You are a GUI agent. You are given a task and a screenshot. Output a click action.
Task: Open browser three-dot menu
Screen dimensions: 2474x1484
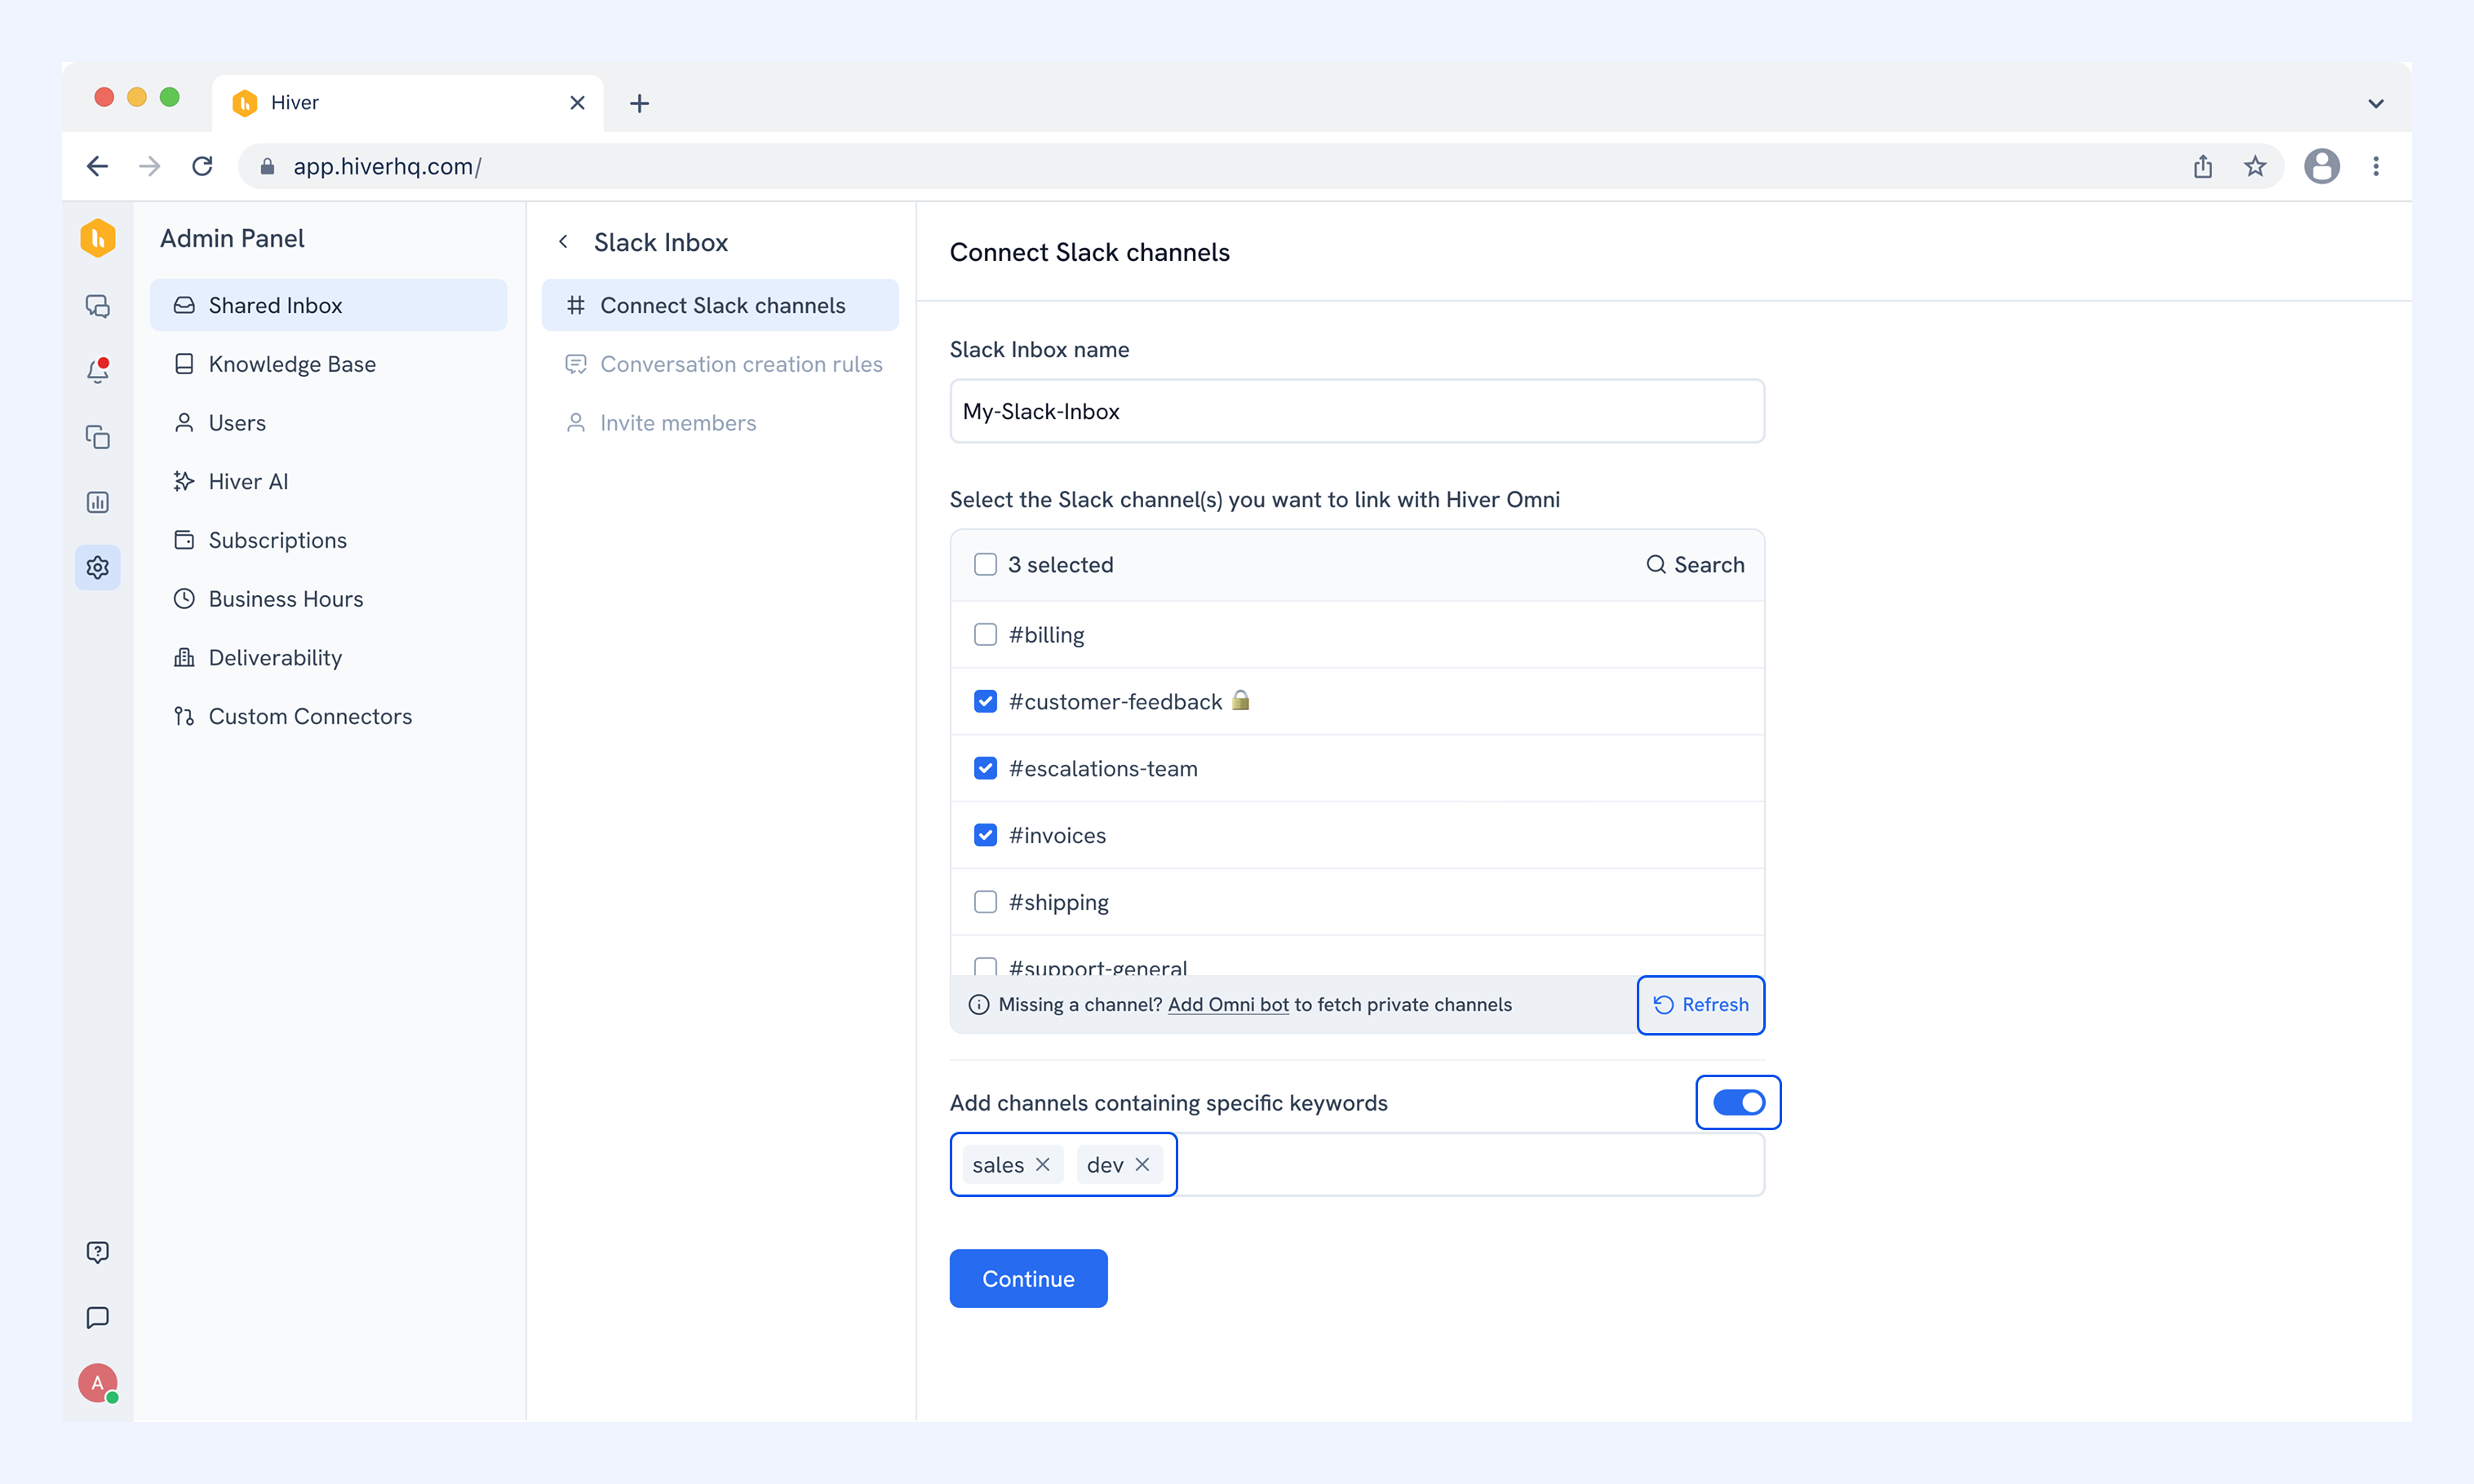[2376, 166]
